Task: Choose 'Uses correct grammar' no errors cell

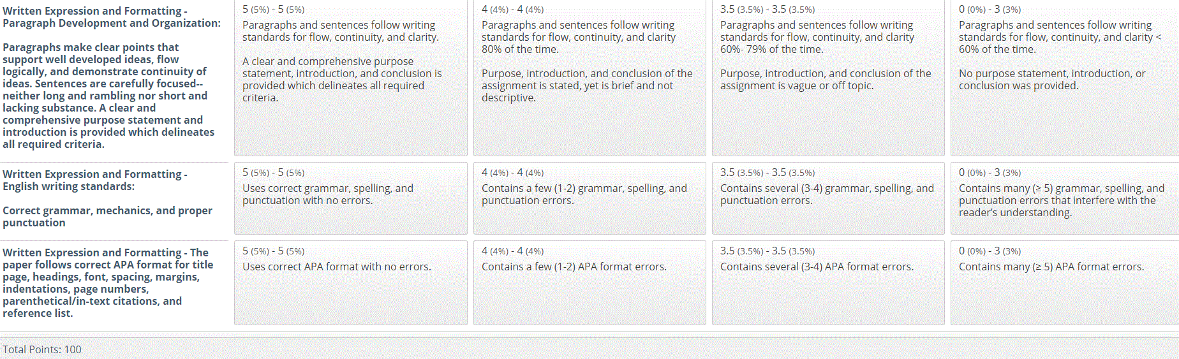Action: [x=350, y=198]
